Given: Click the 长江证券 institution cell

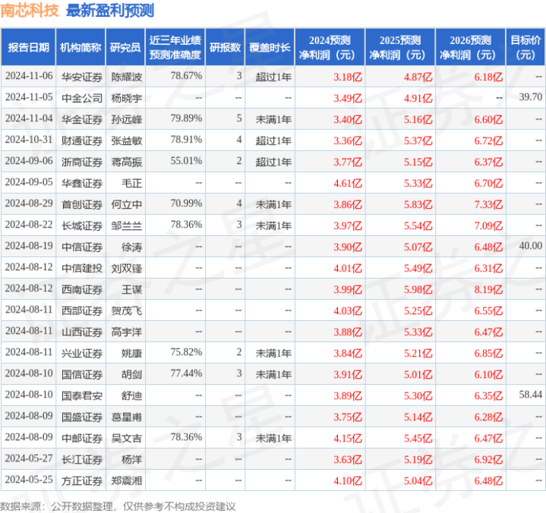Looking at the screenshot, I should click(82, 459).
